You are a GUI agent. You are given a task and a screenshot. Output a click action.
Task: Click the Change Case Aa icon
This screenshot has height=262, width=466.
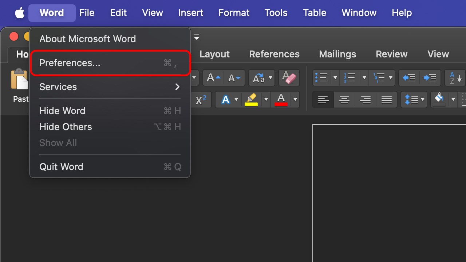(x=259, y=78)
